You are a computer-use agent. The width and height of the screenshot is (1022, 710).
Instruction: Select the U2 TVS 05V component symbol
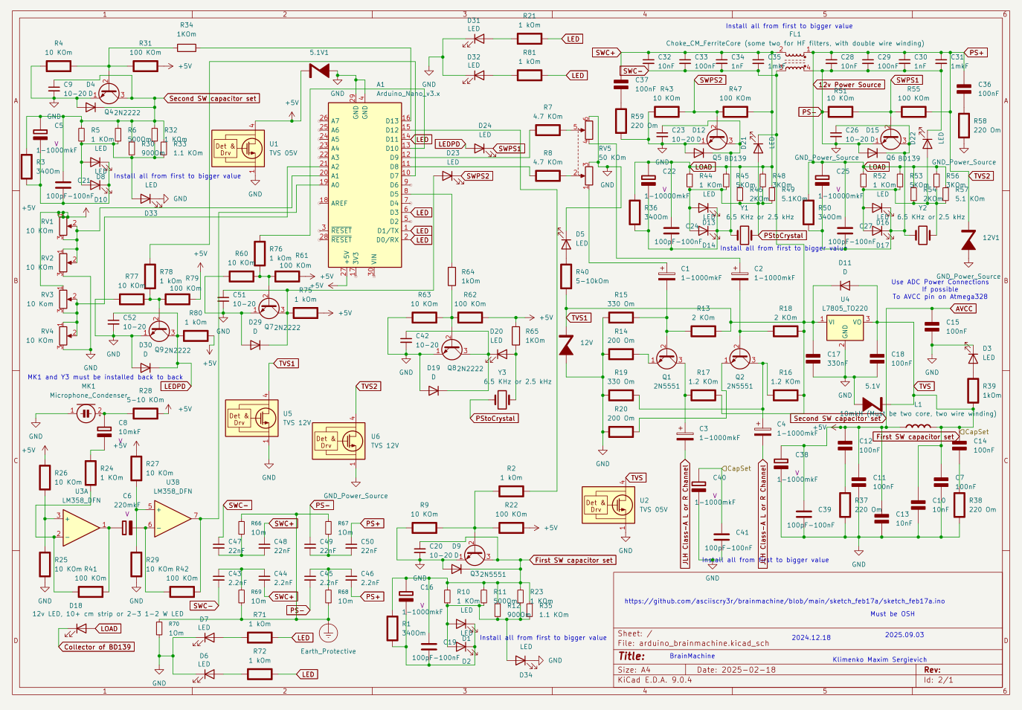(x=608, y=504)
